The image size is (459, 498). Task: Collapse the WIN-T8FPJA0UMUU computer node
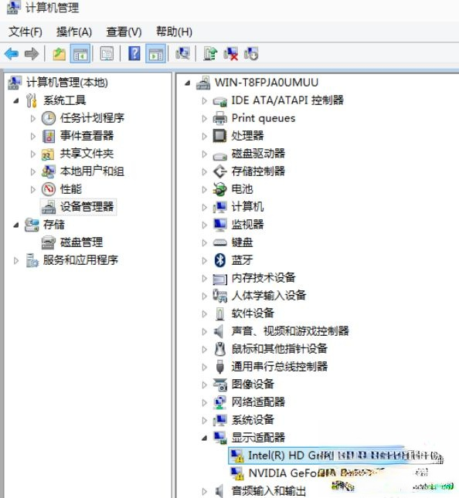click(x=188, y=83)
